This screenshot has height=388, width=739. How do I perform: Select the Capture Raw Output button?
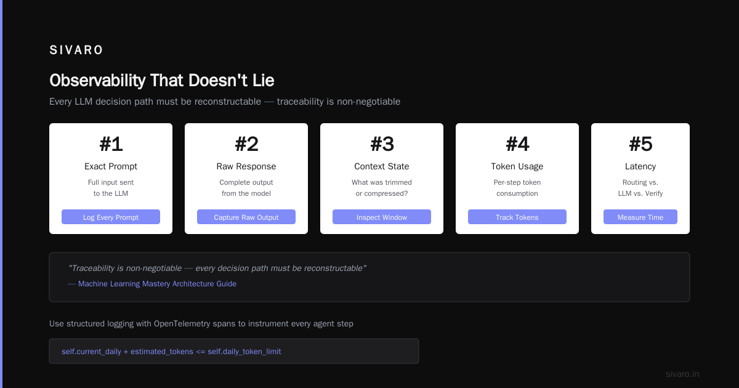point(246,217)
